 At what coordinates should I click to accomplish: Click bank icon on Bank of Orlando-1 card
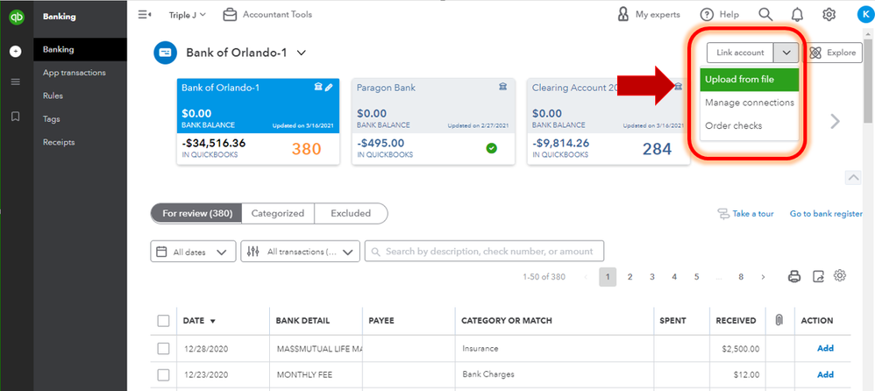click(x=318, y=87)
